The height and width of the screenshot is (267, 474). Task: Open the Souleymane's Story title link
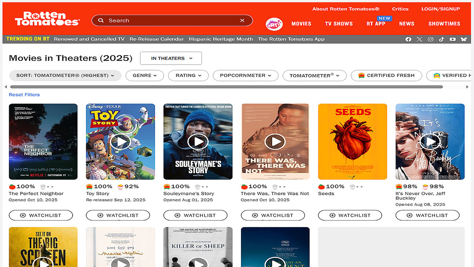pos(189,194)
